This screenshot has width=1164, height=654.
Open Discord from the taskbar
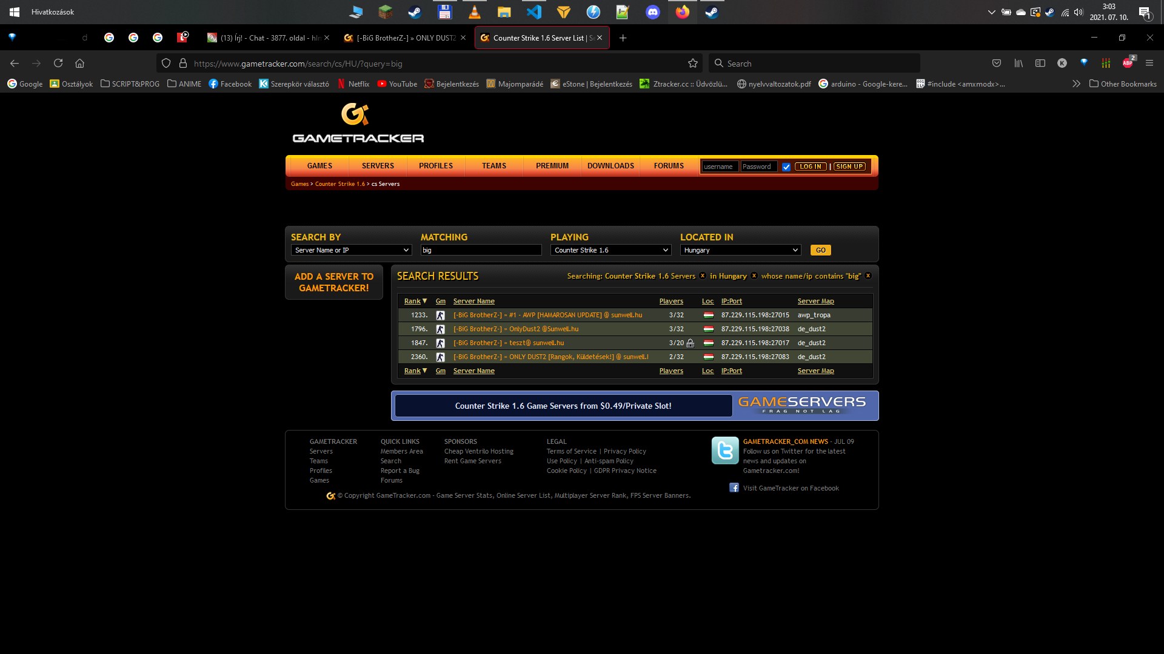(x=653, y=12)
